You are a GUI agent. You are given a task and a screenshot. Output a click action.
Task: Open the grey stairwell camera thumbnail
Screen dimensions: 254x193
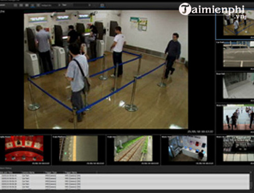[238, 86]
